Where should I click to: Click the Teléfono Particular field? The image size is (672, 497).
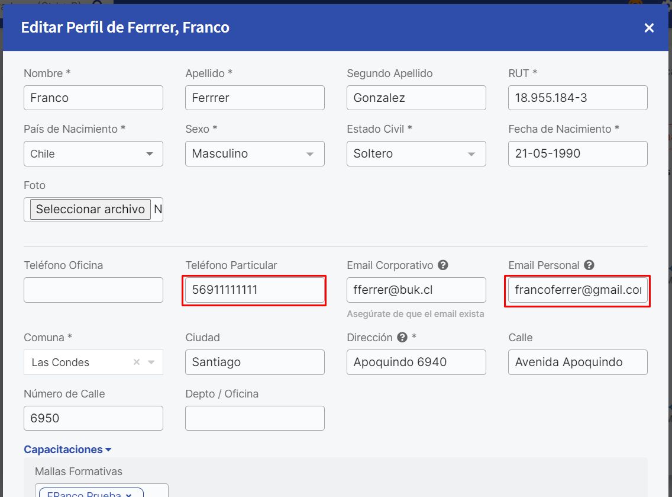tap(255, 290)
